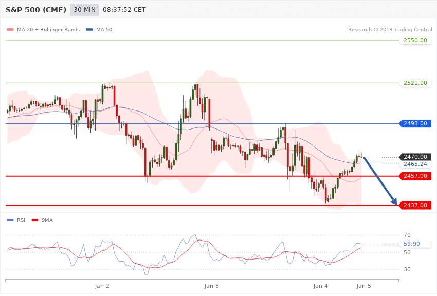Click the Jan 3 date label
The width and height of the screenshot is (437, 296).
[211, 286]
